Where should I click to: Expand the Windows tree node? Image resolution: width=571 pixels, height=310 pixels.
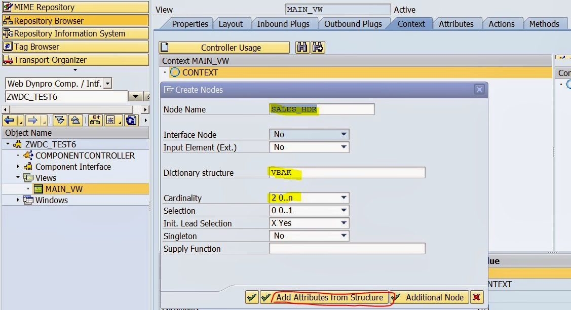(18, 200)
